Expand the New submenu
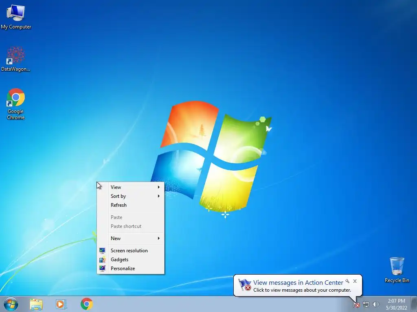 coord(131,238)
